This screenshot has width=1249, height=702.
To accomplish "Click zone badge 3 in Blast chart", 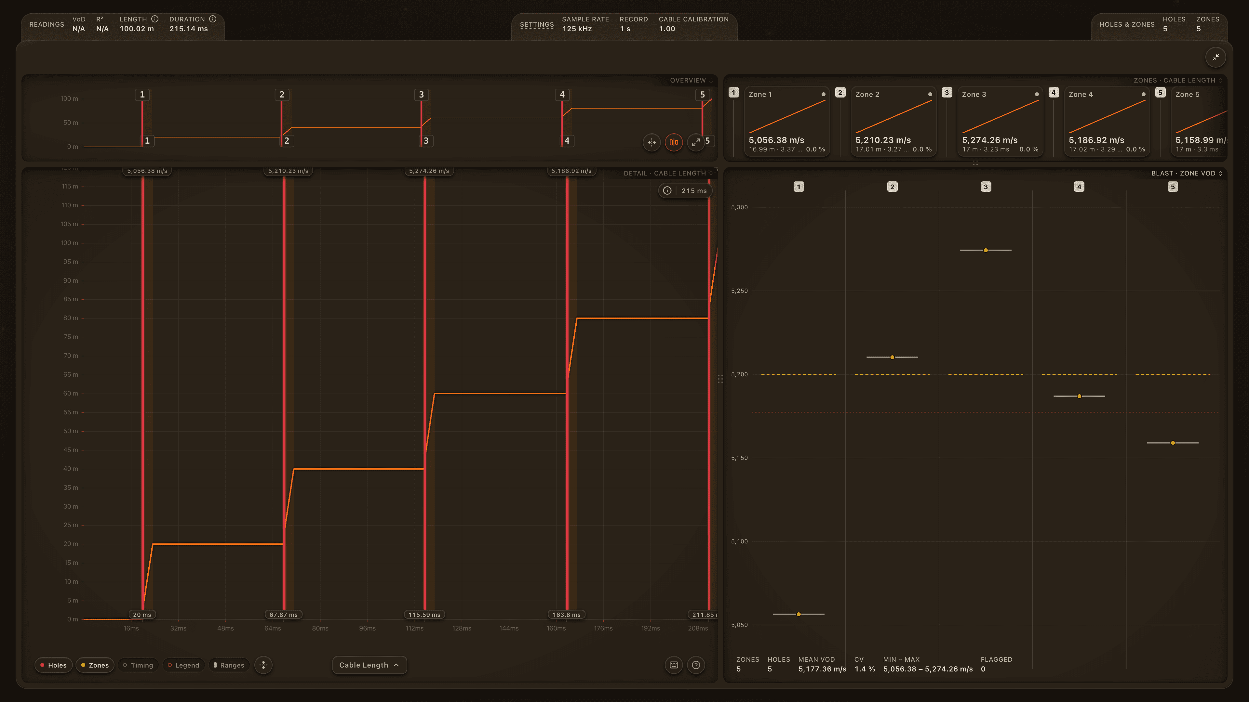I will click(x=986, y=187).
